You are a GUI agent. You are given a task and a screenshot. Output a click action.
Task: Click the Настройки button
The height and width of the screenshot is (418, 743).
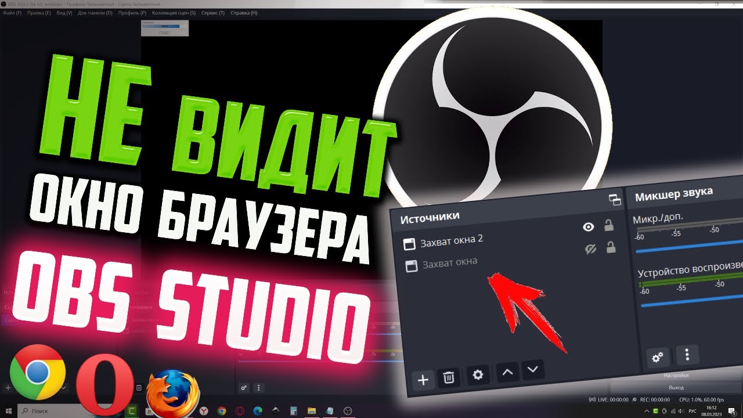tap(676, 376)
